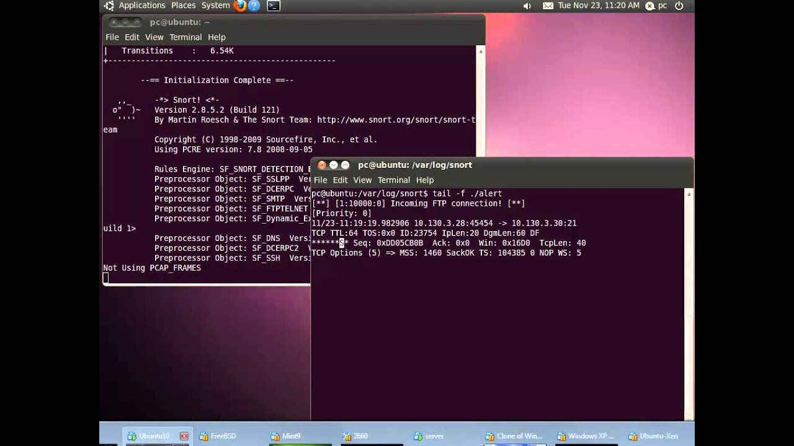Click the Snort team URL text
This screenshot has height=446, width=794.
(396, 120)
